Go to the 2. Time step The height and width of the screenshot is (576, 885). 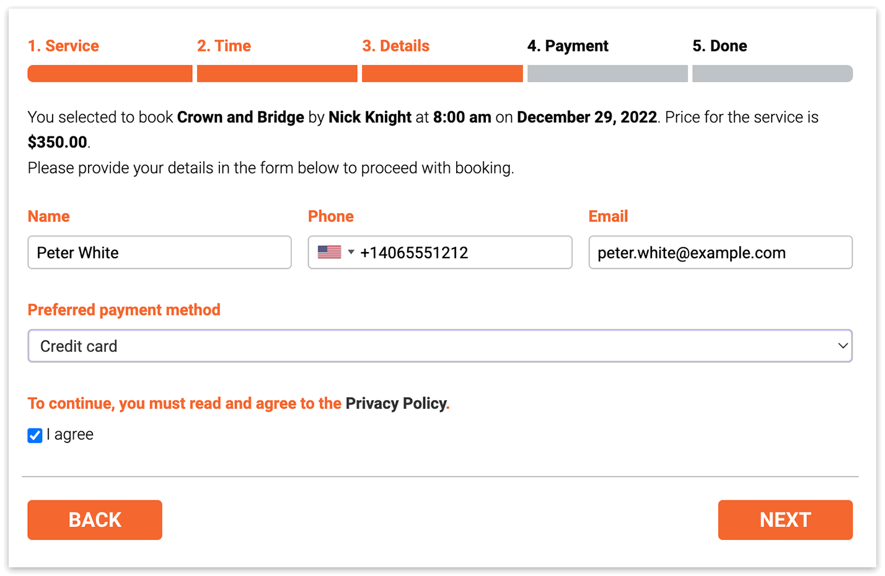pyautogui.click(x=224, y=46)
